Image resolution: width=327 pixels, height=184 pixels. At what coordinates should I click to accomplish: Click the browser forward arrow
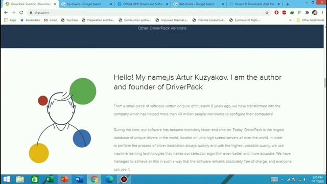[14, 12]
